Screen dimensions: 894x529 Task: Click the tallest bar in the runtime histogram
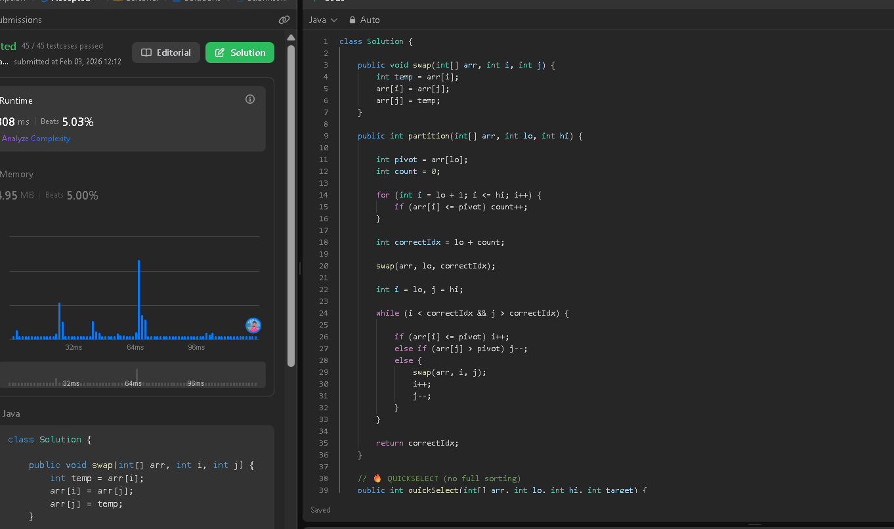[x=138, y=299]
